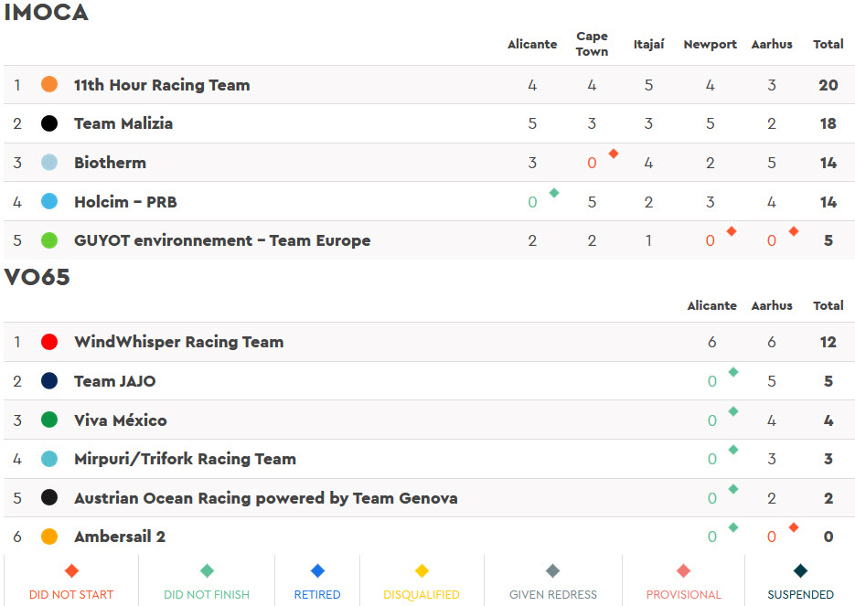Click Team JAJO's green diamond under Alicante
The width and height of the screenshot is (855, 606).
[733, 372]
